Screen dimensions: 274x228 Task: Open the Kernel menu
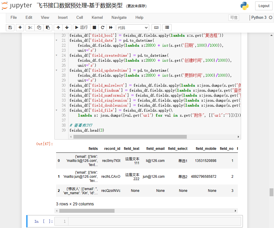click(x=97, y=18)
